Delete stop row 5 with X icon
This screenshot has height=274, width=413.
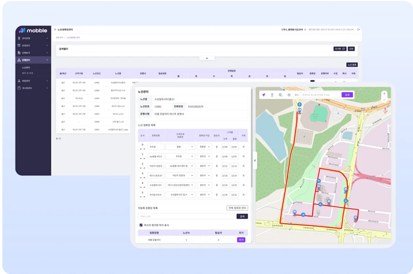(x=244, y=194)
